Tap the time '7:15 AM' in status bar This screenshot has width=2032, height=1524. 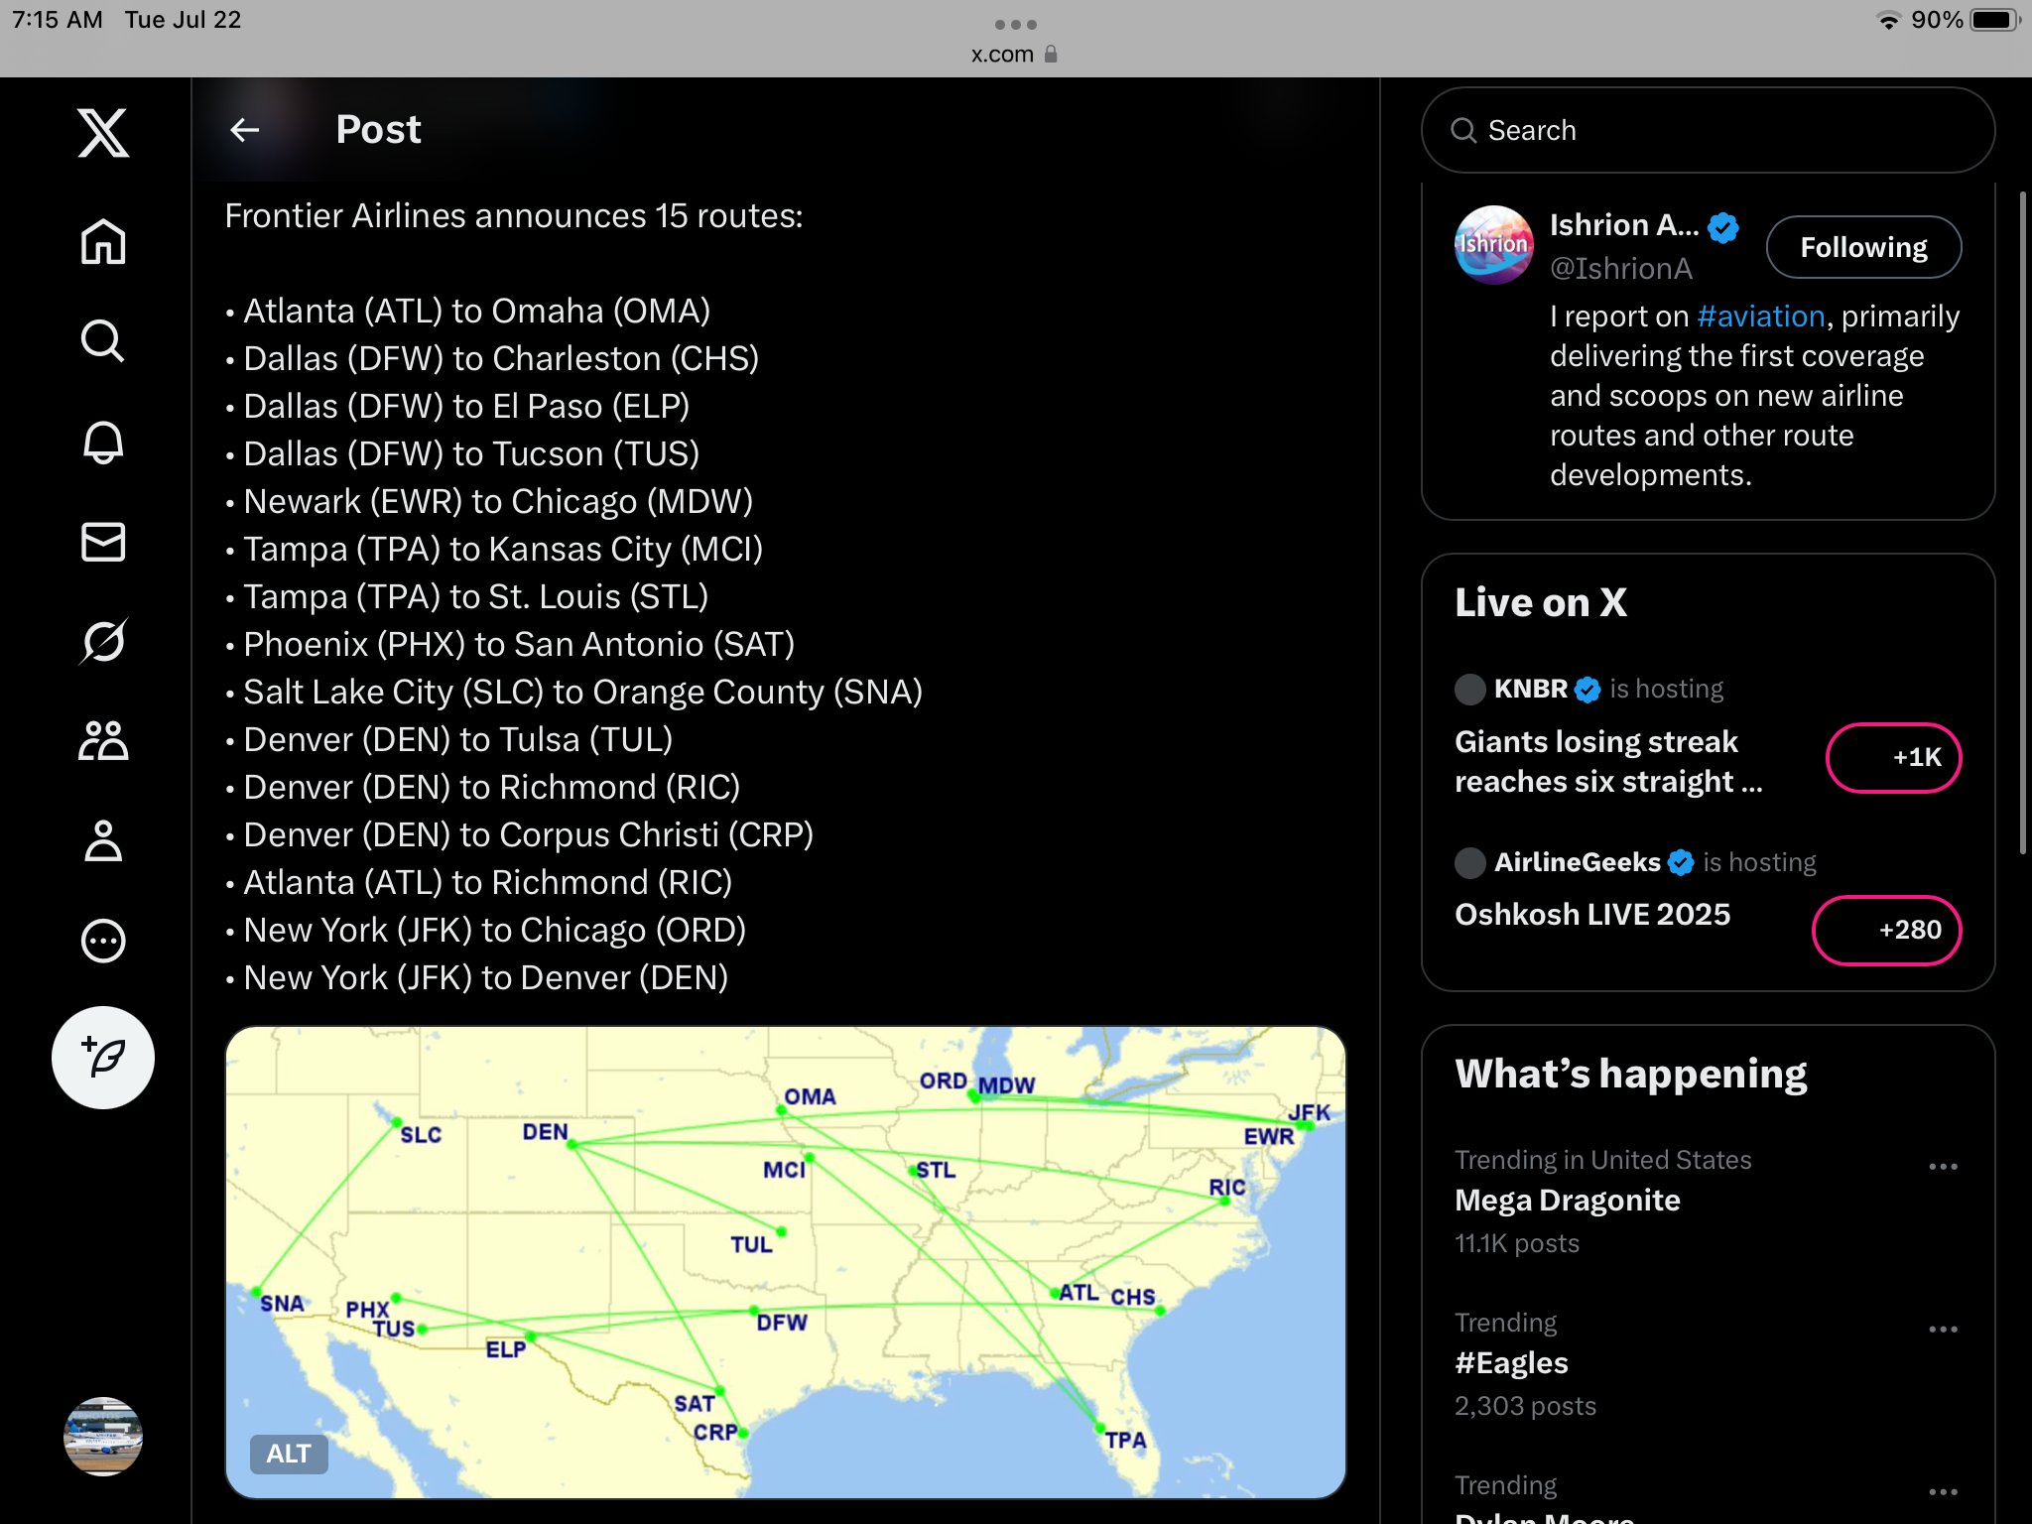[x=58, y=20]
